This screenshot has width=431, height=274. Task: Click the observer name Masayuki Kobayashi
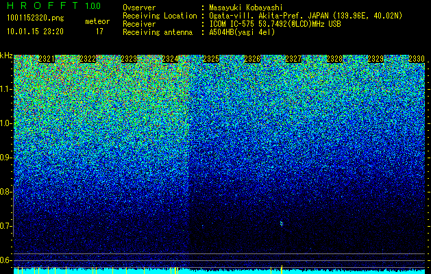(x=246, y=8)
